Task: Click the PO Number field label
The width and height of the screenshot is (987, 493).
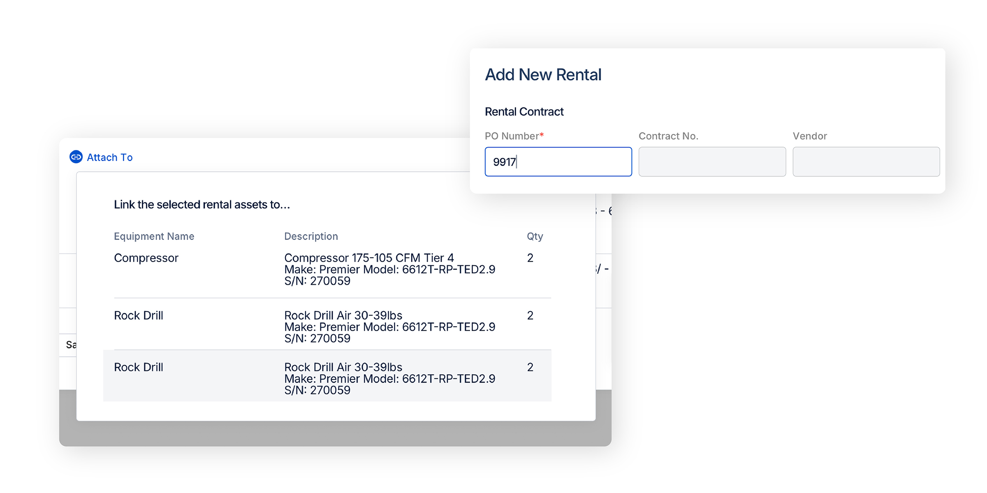Action: coord(512,136)
